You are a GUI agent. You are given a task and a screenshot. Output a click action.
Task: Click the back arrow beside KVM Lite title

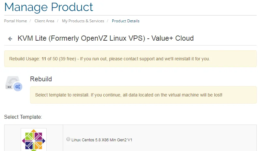point(10,39)
